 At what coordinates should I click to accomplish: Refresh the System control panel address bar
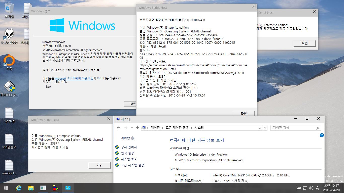(x=265, y=128)
